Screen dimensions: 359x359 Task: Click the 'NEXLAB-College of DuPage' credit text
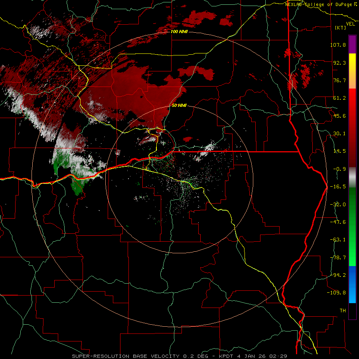click(318, 4)
